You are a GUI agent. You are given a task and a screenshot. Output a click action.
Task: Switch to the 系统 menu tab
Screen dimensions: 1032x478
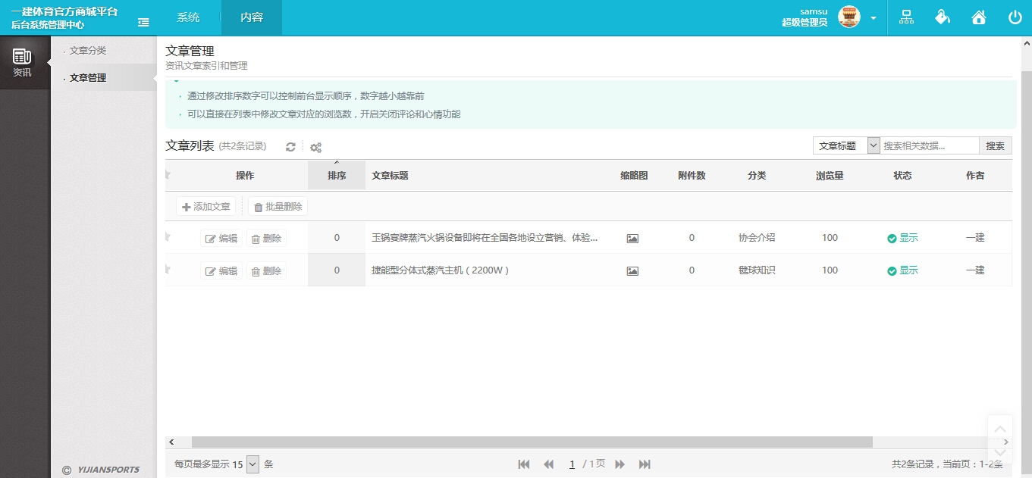pos(187,16)
